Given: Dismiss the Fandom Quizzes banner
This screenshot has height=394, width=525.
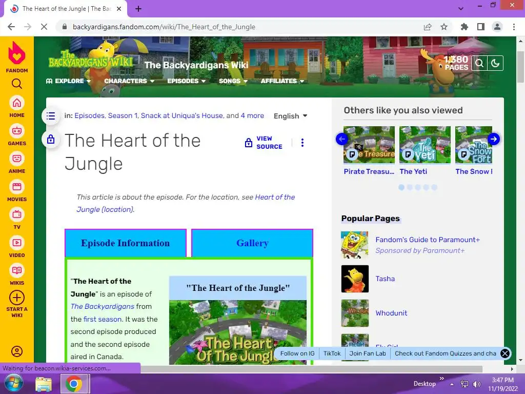Looking at the screenshot, I should (x=505, y=353).
